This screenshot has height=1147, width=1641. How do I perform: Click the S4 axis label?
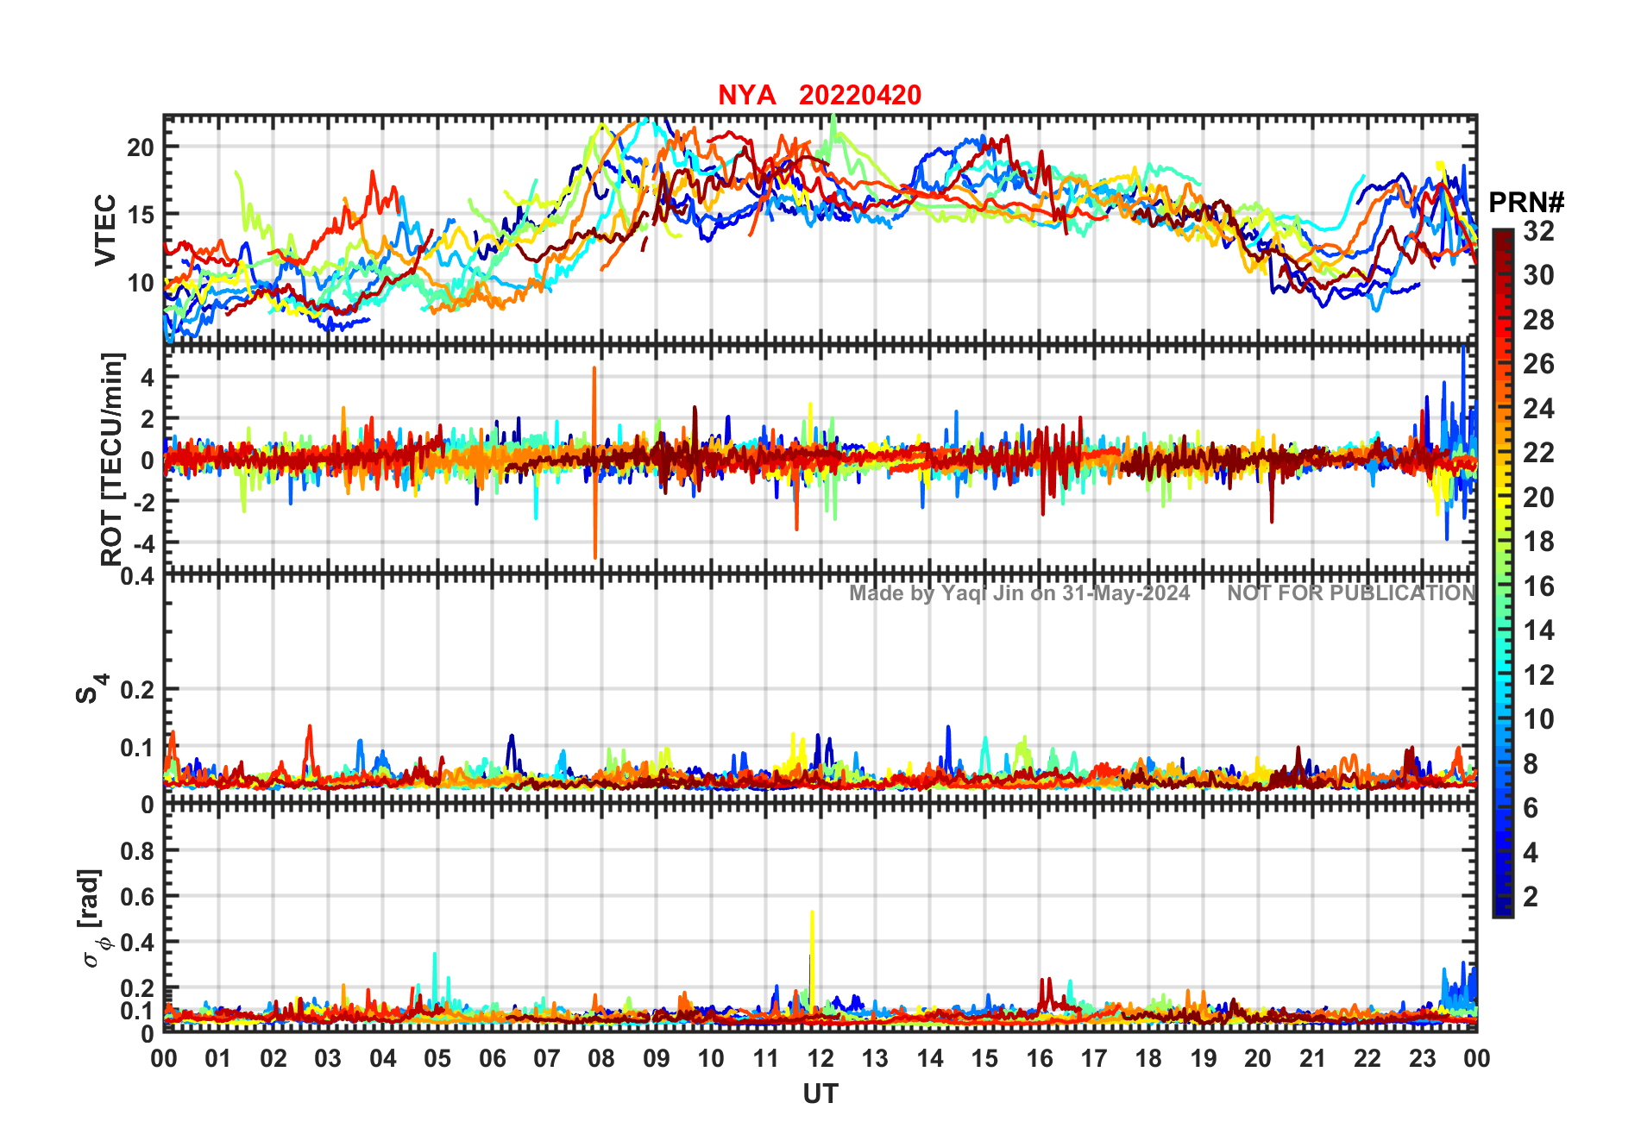pyautogui.click(x=91, y=688)
